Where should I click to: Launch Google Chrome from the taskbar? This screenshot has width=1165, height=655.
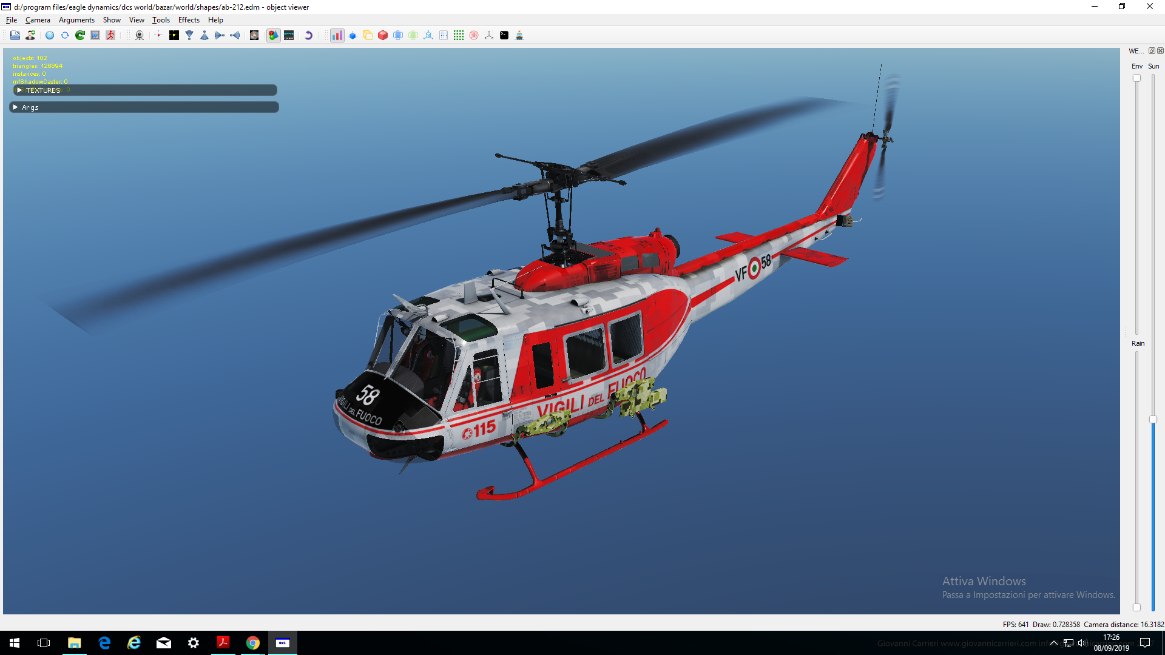(253, 643)
